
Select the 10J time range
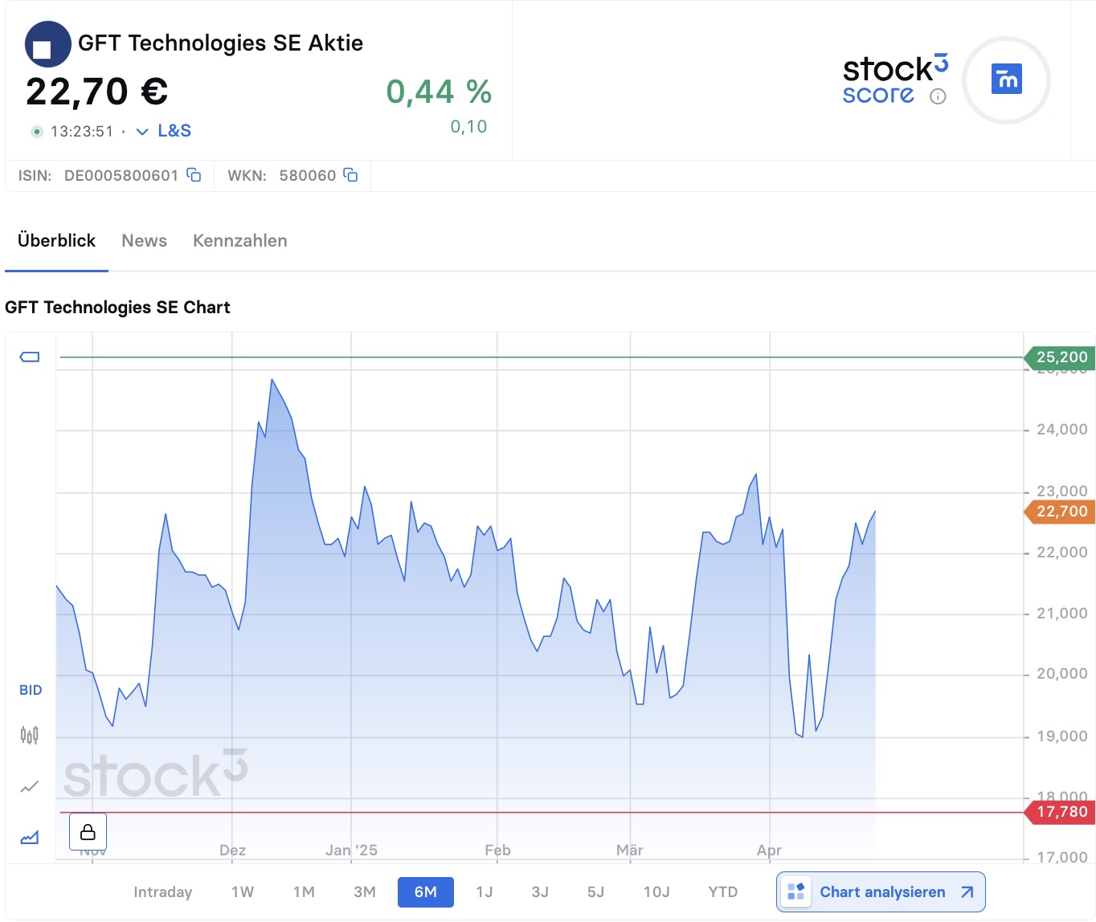[x=656, y=892]
